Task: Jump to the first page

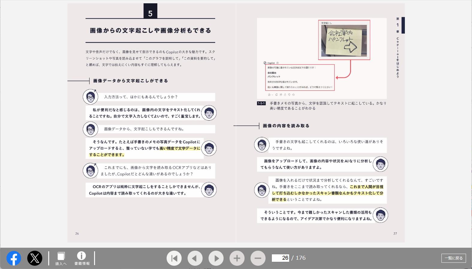Action: coord(174,258)
